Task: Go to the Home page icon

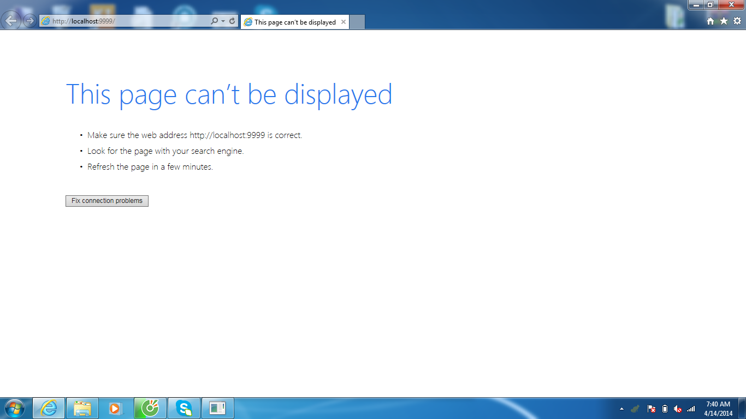Action: (x=711, y=21)
